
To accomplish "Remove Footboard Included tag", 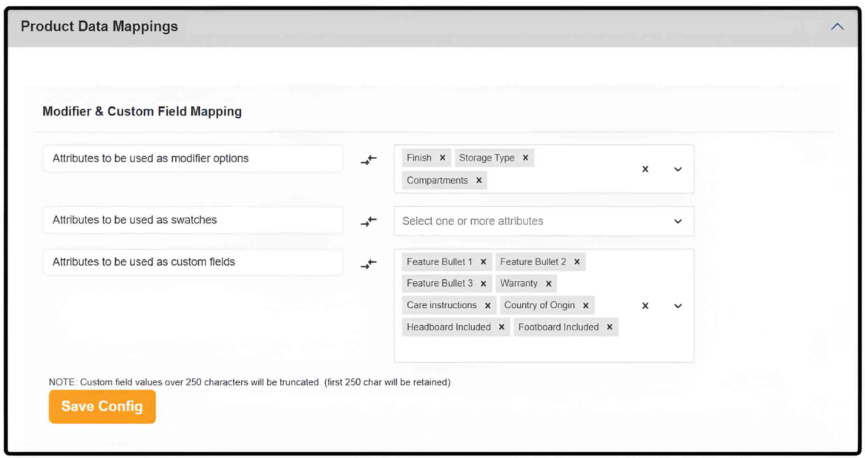I will coord(609,327).
